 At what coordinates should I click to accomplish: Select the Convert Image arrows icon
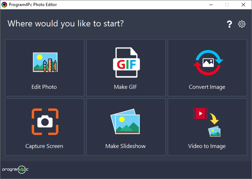(x=208, y=62)
